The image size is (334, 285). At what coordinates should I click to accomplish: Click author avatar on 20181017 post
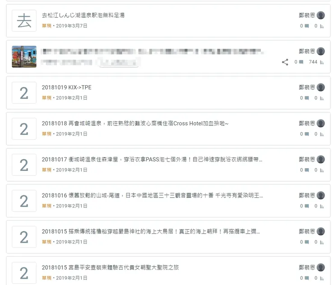tap(320, 159)
